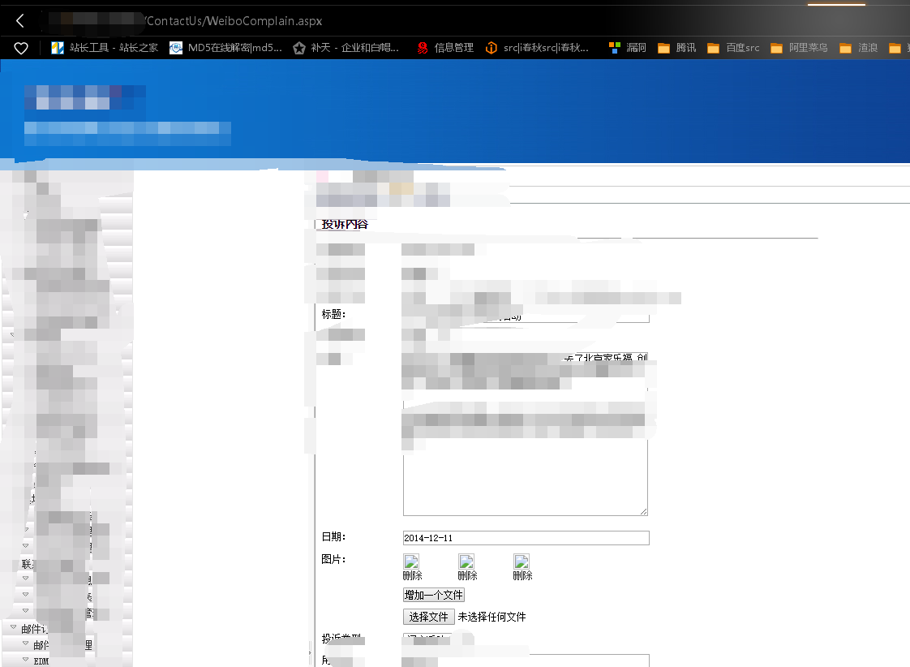Screen dimensions: 910x667
Task: Click the browser back arrow
Action: pos(20,21)
